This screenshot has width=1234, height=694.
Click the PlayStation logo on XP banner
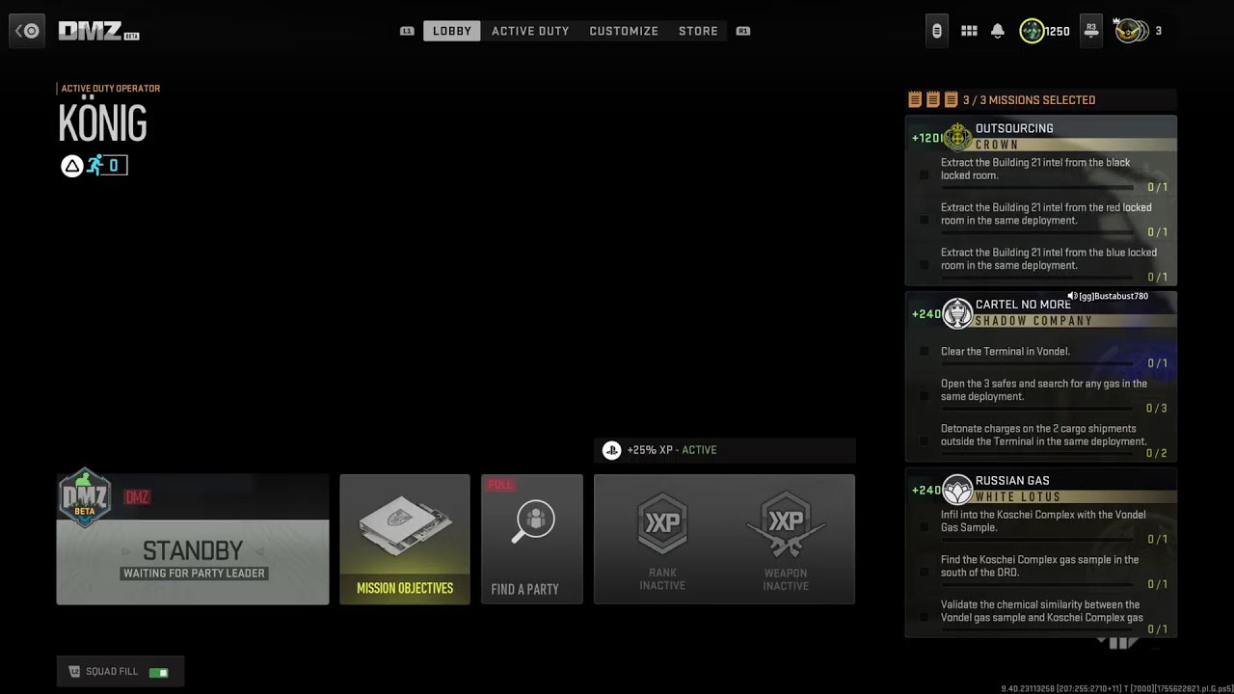[x=611, y=450]
